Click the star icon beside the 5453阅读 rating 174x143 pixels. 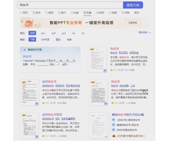click(43, 103)
